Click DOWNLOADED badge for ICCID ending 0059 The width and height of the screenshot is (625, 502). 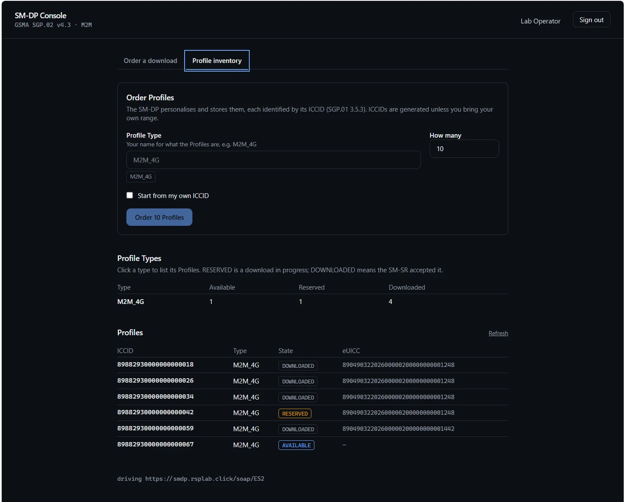pyautogui.click(x=298, y=429)
